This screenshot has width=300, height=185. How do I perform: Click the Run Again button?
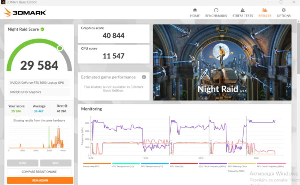tap(40, 180)
